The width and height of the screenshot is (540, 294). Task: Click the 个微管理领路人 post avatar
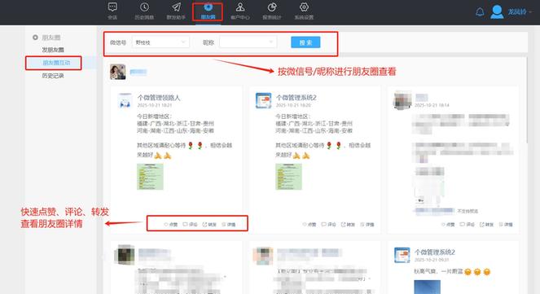point(125,100)
